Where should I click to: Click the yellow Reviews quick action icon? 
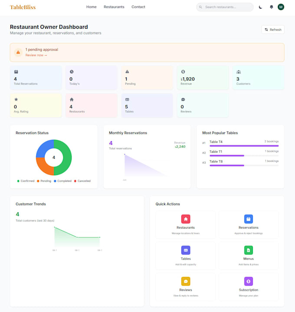pyautogui.click(x=186, y=281)
